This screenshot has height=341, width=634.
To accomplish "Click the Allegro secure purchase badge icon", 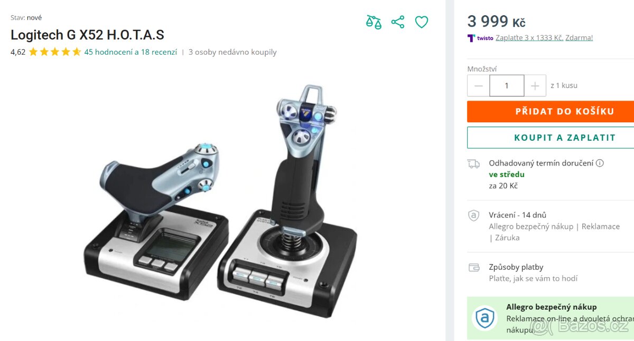I will pos(484,318).
